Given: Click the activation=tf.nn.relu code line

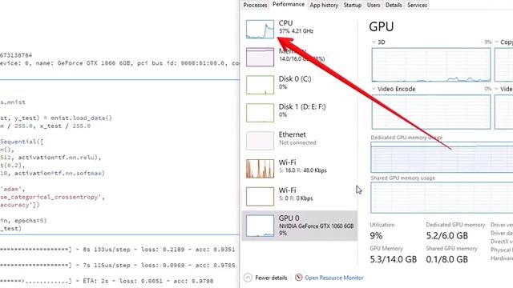Looking at the screenshot, I should point(50,158).
